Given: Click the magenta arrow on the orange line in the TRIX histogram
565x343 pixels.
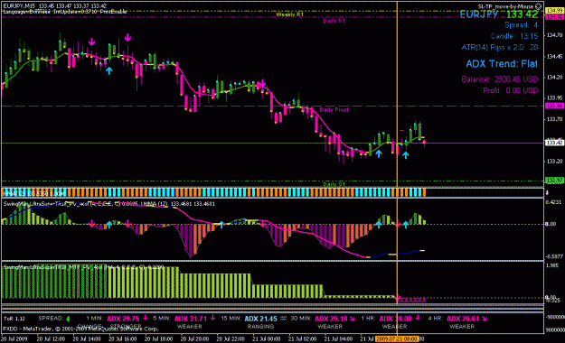Looking at the screenshot, I should coord(398,224).
